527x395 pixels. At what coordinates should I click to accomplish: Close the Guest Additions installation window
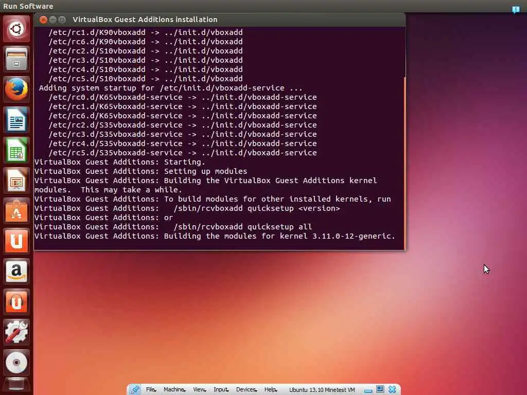tap(43, 20)
